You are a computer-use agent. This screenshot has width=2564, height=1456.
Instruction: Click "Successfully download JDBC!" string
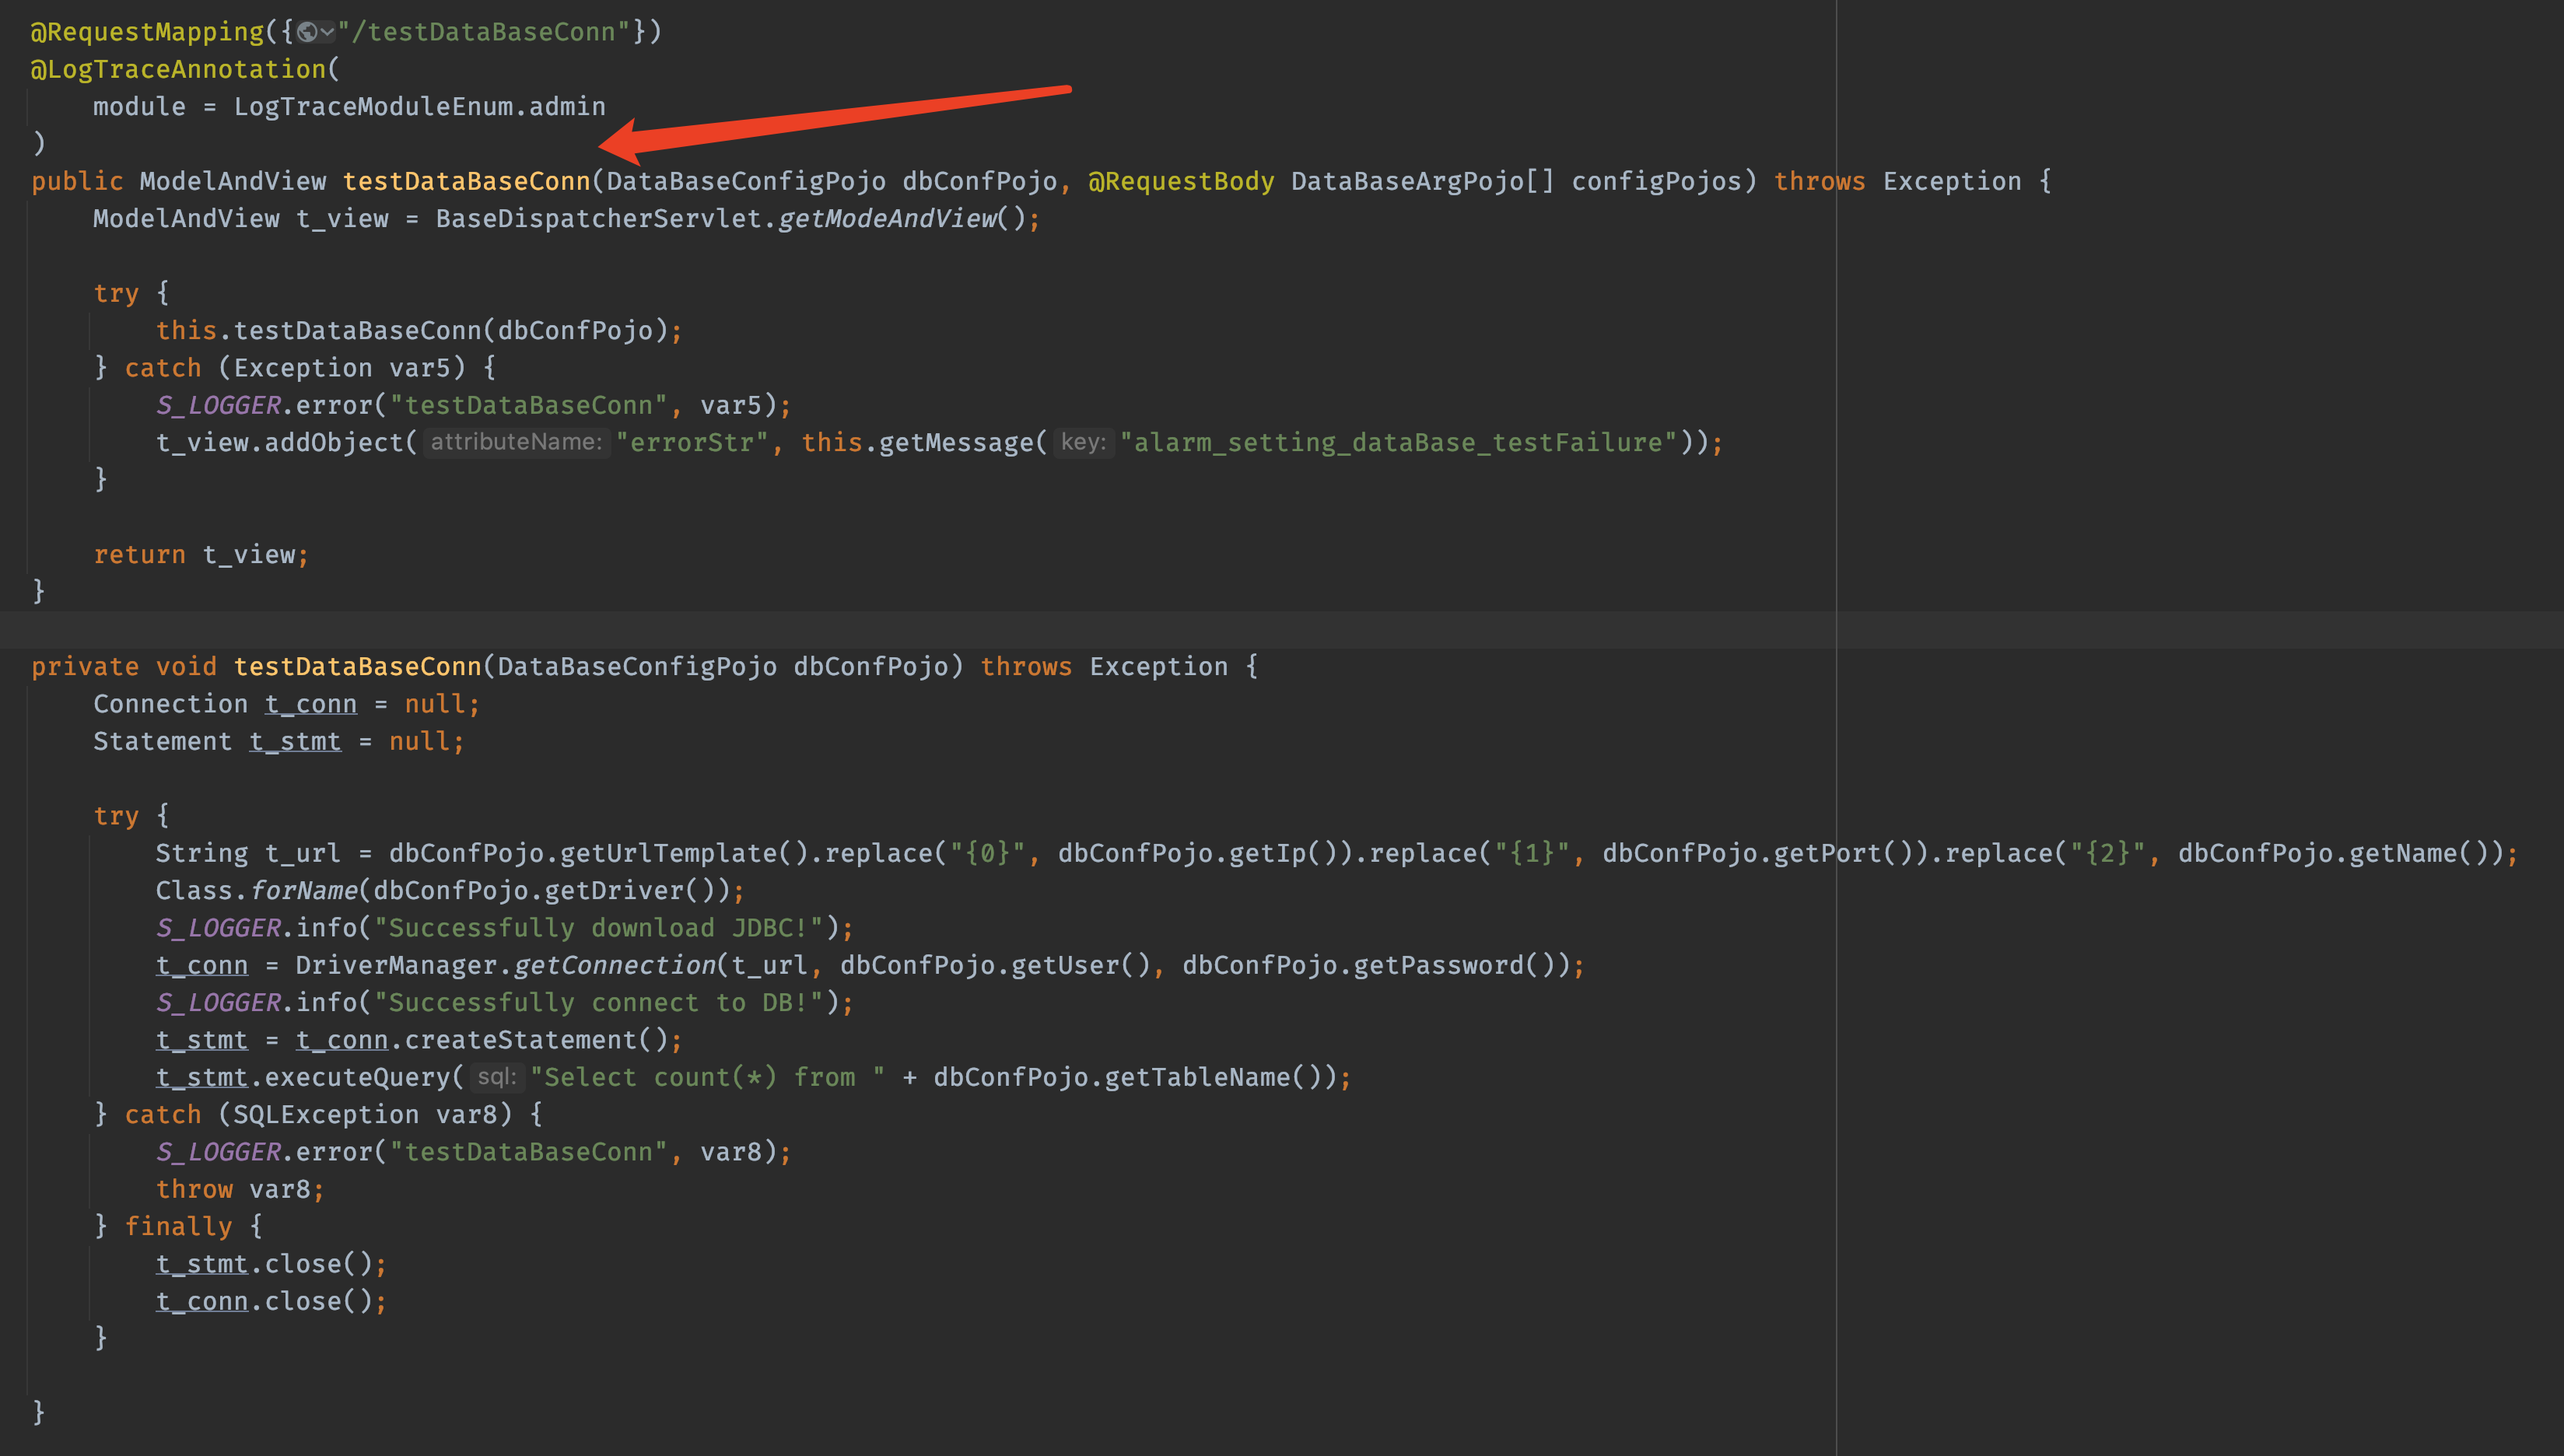[x=598, y=928]
